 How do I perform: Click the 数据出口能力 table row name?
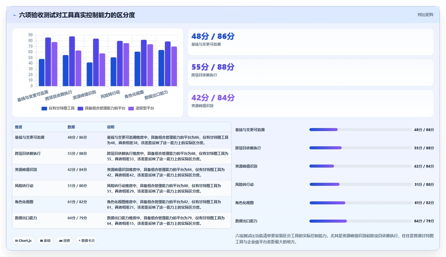coord(26,218)
